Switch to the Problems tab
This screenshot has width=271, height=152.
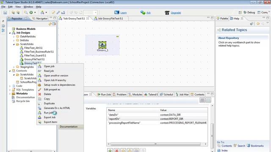coord(119,95)
